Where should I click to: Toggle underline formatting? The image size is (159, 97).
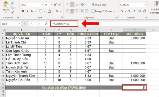[x=32, y=11]
